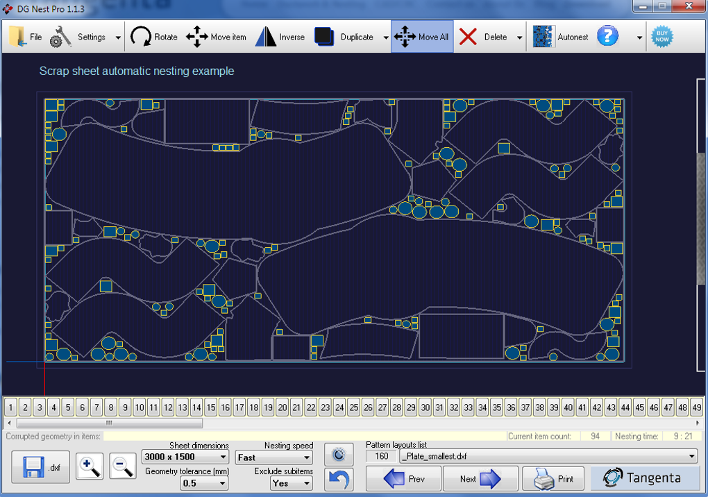Click the blue Help question mark icon

click(x=607, y=36)
